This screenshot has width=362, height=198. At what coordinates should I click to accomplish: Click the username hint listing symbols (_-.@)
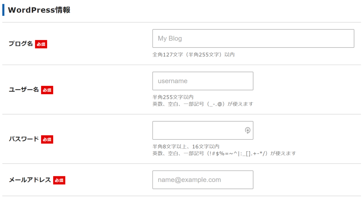click(203, 104)
